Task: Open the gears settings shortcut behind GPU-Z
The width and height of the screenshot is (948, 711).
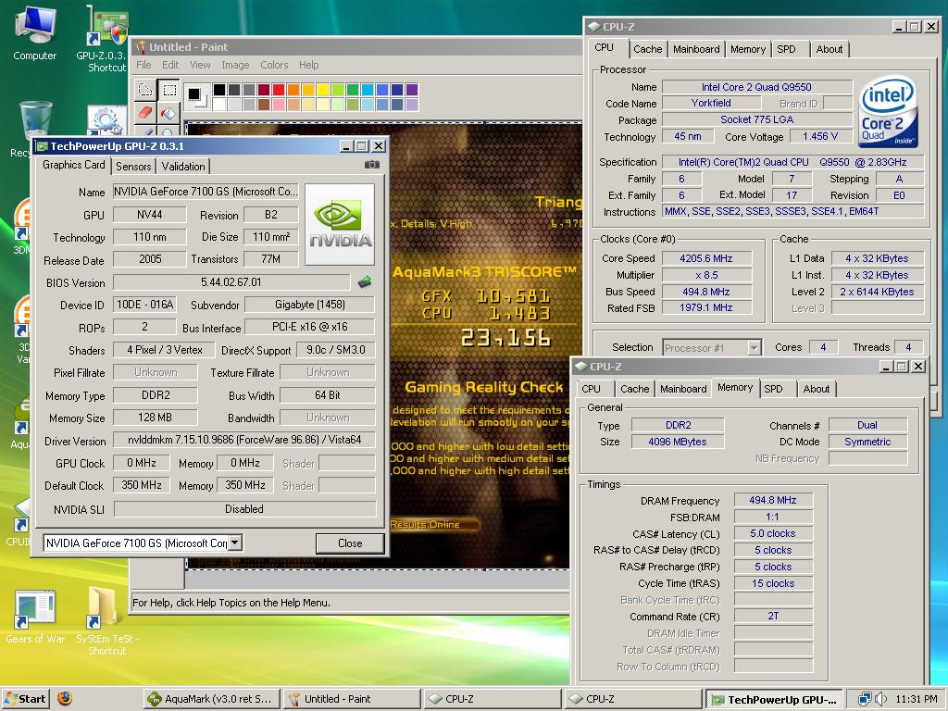Action: [106, 119]
